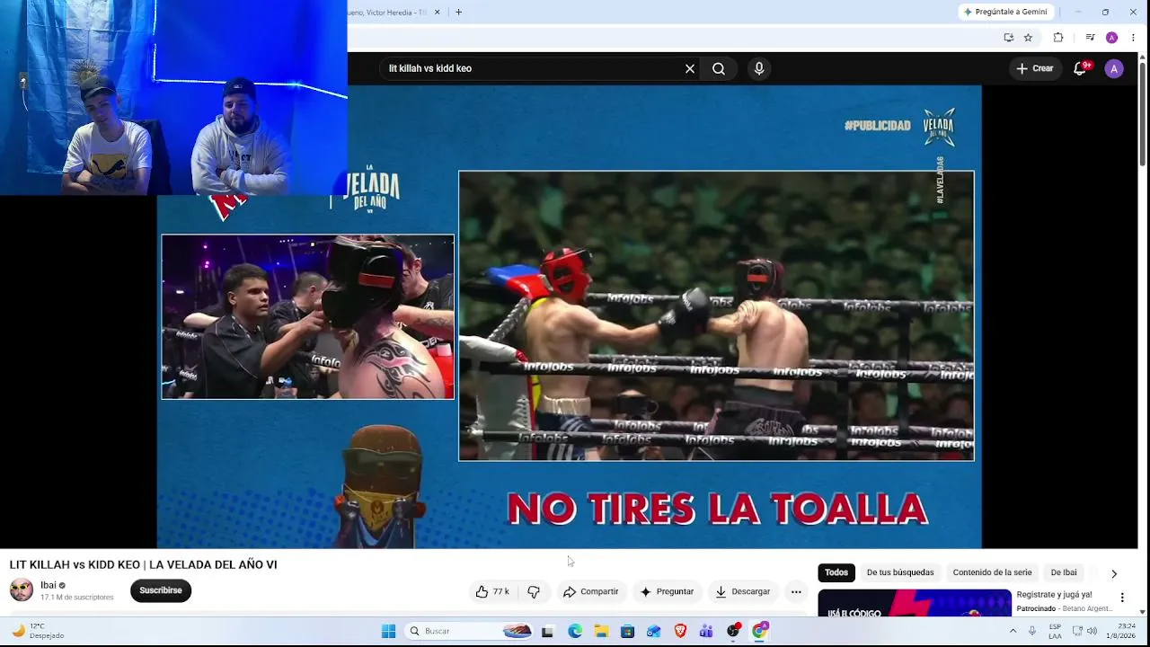This screenshot has width=1150, height=647.
Task: Click the Crear button on YouTube
Action: [1034, 68]
